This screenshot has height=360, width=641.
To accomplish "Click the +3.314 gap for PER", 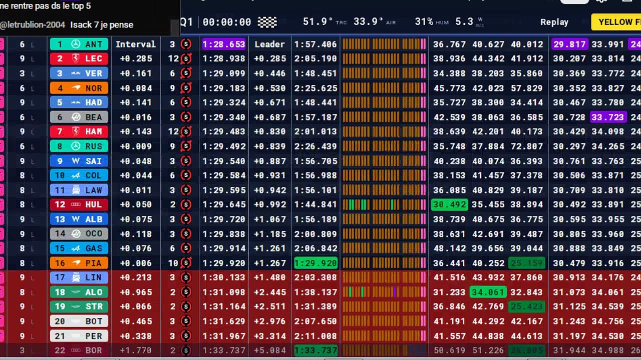I will pos(270,336).
